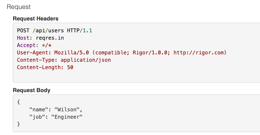
Task: Click the Request Body label
Action: [31, 90]
